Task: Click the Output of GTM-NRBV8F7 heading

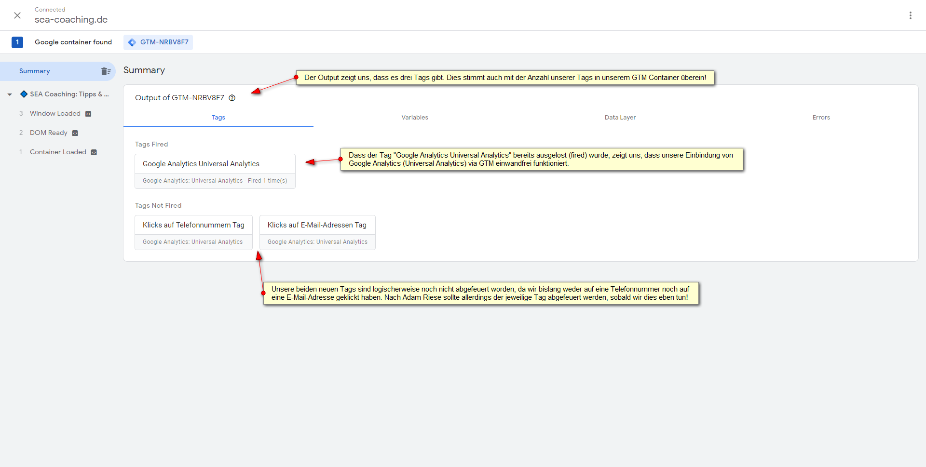Action: (179, 98)
